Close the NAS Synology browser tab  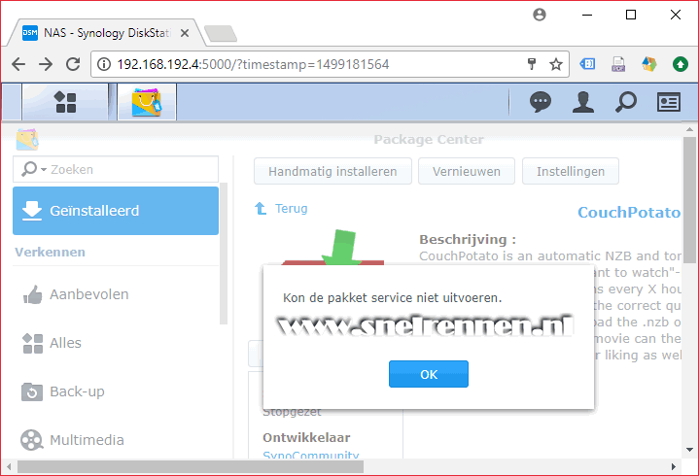pyautogui.click(x=185, y=33)
